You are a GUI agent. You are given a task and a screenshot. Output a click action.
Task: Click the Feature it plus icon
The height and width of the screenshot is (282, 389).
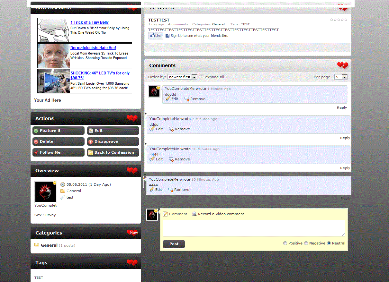point(36,131)
